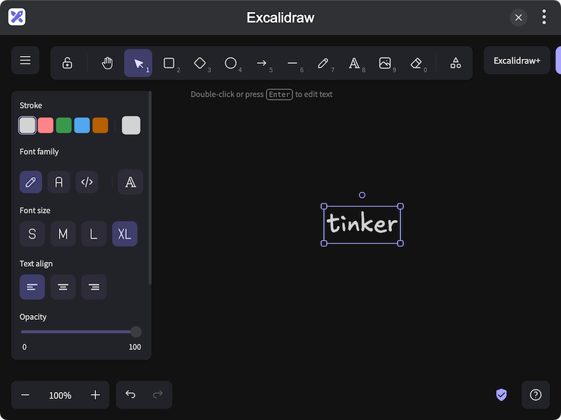Open the window's three-dot options menu

[x=544, y=17]
